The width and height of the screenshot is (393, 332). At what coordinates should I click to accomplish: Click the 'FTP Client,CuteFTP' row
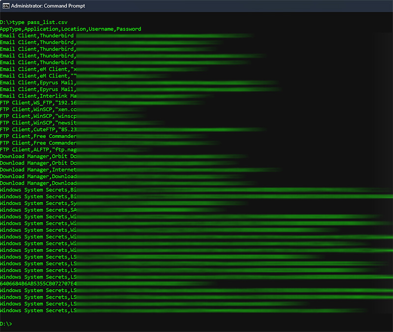point(133,130)
